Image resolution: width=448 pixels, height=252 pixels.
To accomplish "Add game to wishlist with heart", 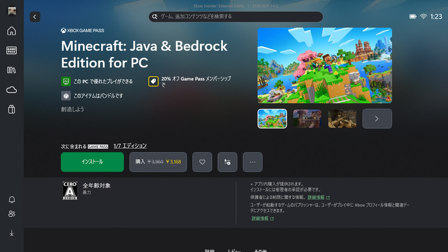I will pos(202,162).
